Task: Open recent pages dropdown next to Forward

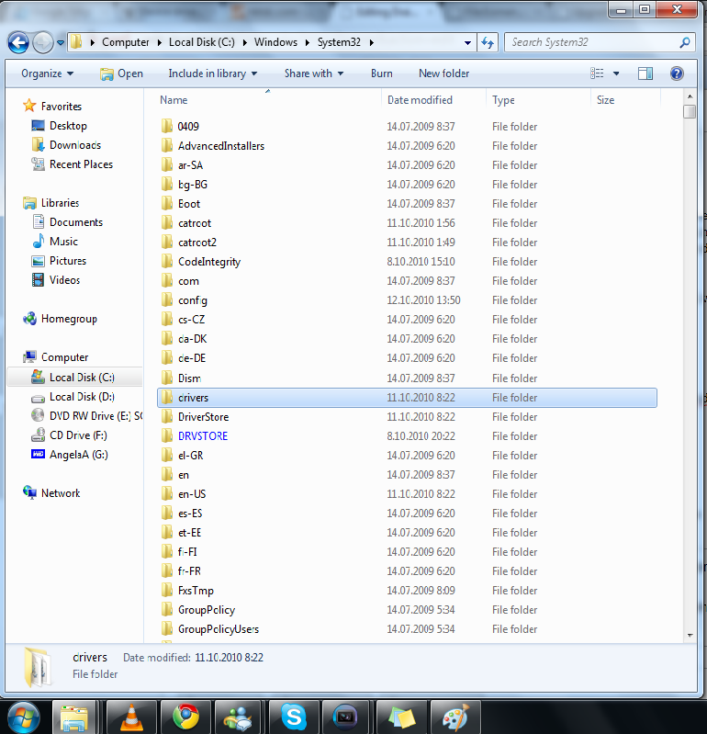Action: click(61, 43)
